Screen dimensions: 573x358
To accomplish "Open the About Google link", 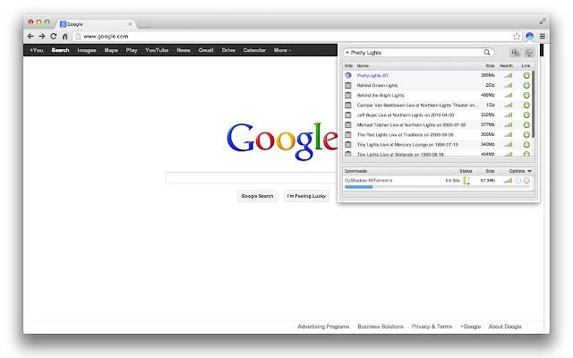I will (505, 326).
